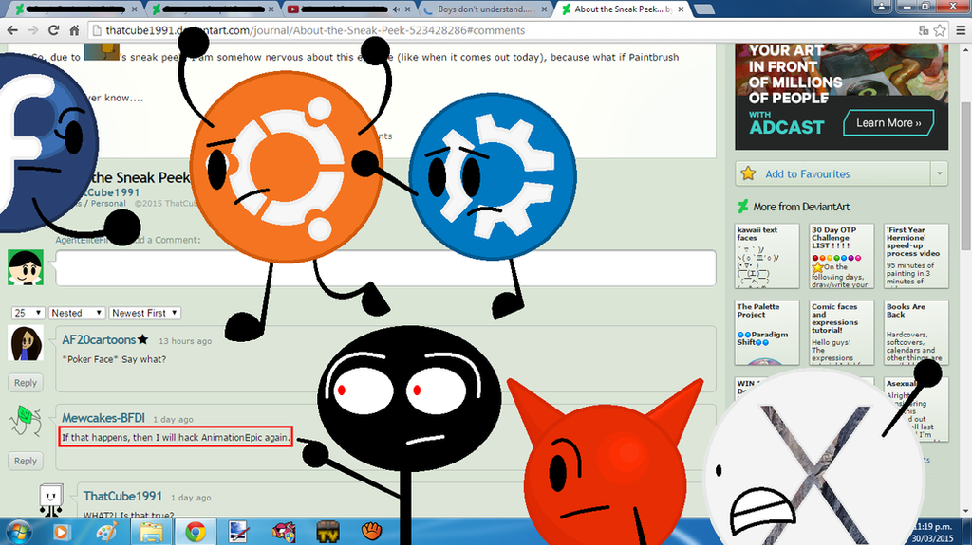The image size is (972, 545).
Task: Click Mewcakes-BFDI's leaf avatar
Action: point(26,421)
